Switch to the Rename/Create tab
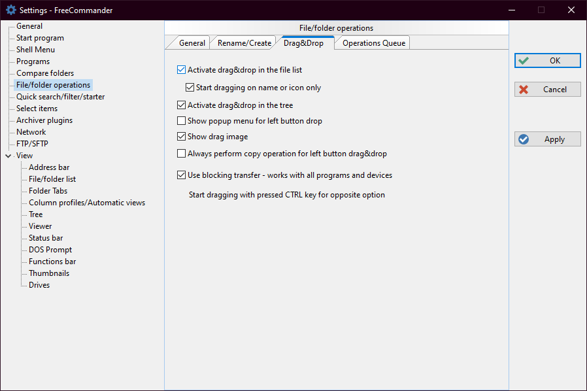The image size is (587, 391). point(244,43)
